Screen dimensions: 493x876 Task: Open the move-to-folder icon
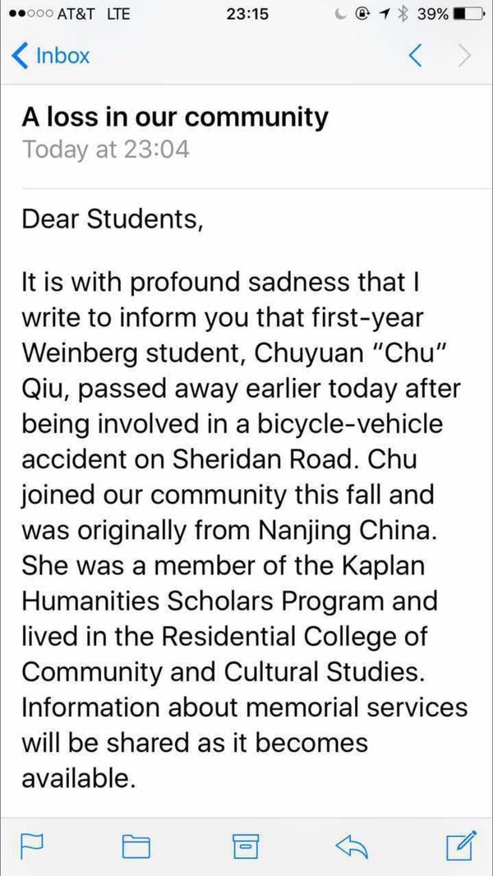pyautogui.click(x=136, y=844)
